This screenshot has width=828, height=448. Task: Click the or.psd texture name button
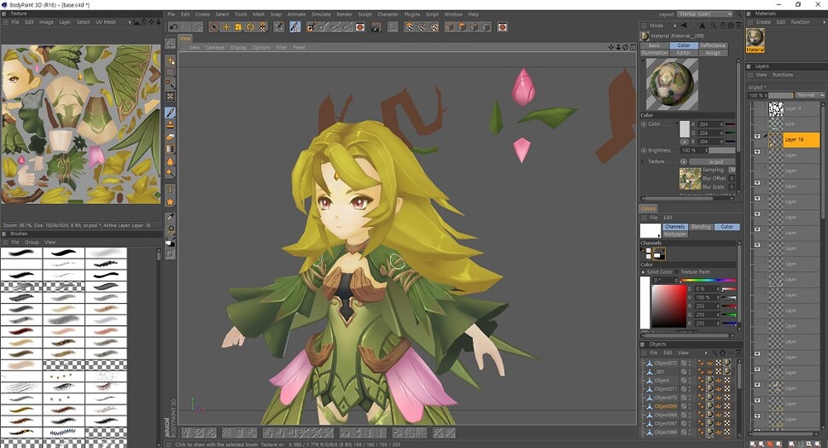click(713, 161)
